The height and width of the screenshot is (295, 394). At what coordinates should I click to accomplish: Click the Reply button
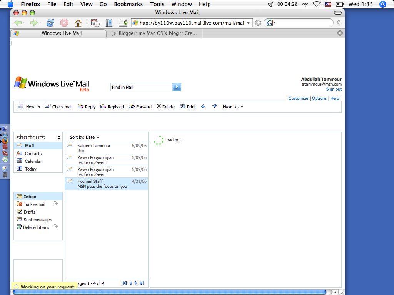click(x=87, y=107)
